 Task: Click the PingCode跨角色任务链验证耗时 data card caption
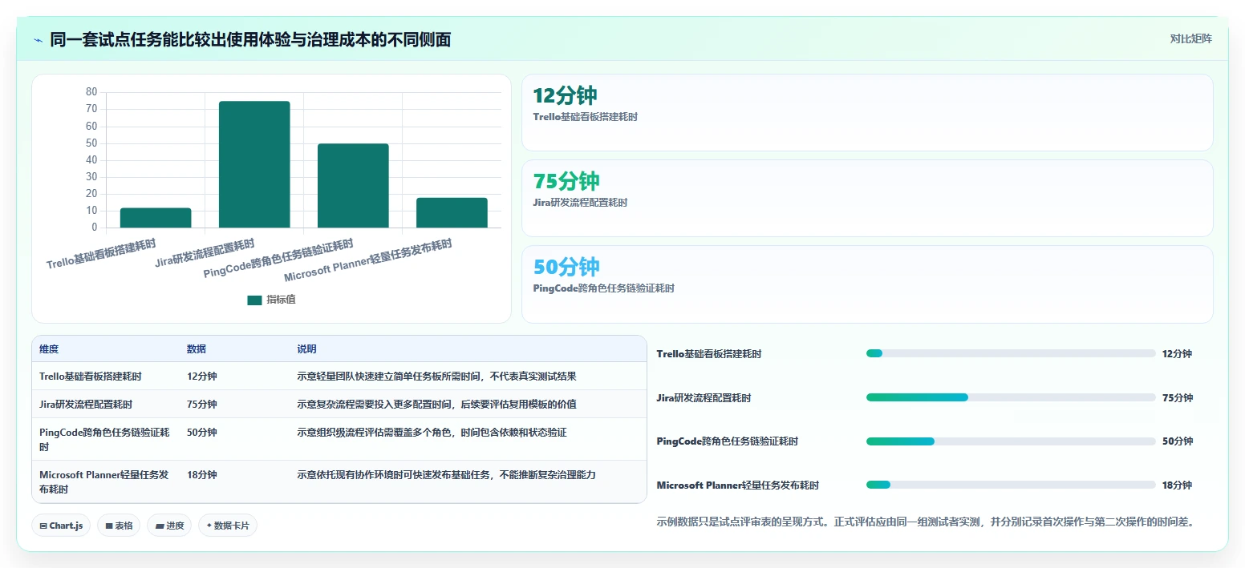[603, 288]
